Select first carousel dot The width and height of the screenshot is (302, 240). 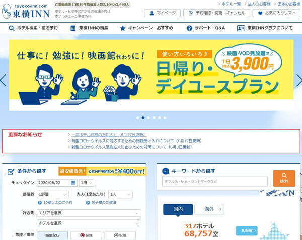137,118
